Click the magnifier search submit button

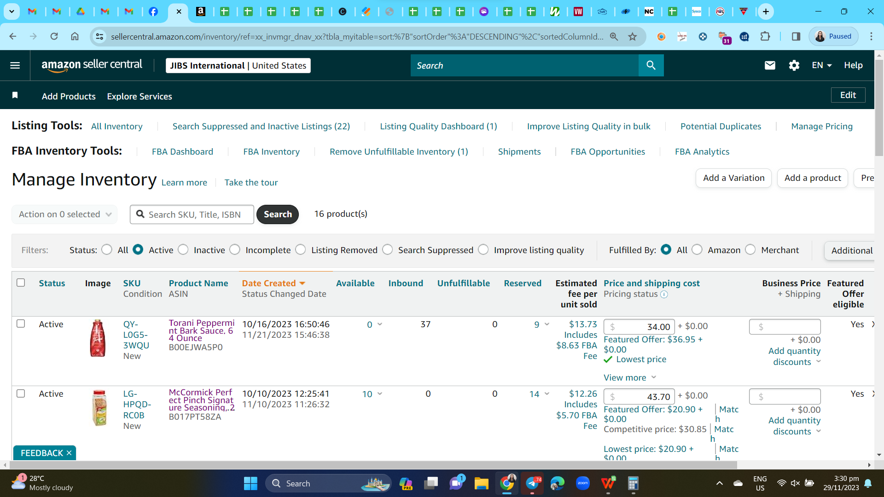click(x=651, y=65)
